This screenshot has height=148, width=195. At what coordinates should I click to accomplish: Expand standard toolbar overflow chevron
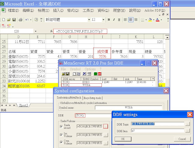pos(41,20)
